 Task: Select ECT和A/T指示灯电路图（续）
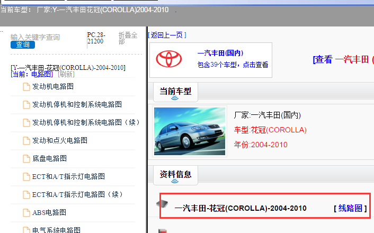[x=77, y=194]
